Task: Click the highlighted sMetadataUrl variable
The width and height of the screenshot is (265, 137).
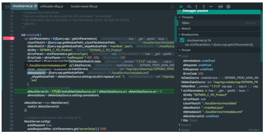Action: 36,73
